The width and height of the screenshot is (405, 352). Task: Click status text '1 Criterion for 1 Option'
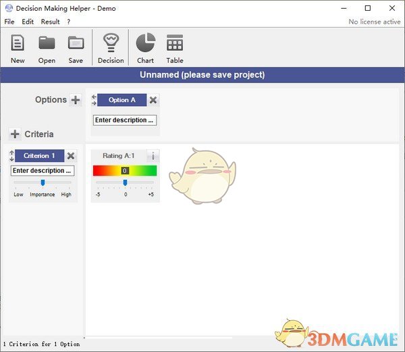tap(42, 345)
